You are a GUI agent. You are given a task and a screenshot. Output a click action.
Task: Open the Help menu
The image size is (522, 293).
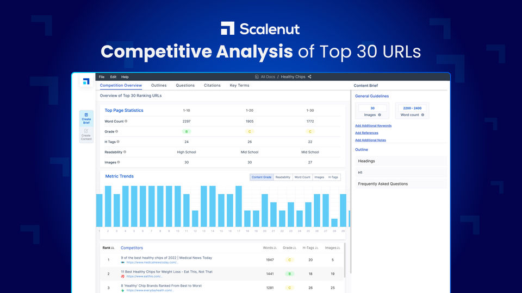click(x=125, y=77)
